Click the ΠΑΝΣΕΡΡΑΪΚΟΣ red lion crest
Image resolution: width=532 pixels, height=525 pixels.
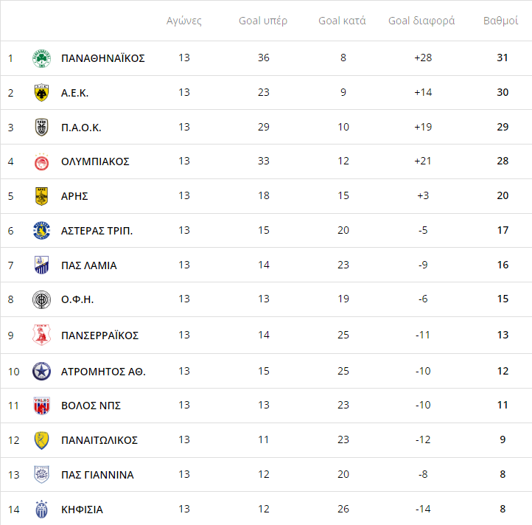click(41, 335)
